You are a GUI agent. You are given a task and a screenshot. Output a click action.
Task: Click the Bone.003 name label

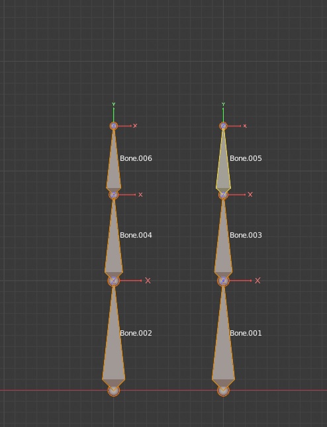246,235
